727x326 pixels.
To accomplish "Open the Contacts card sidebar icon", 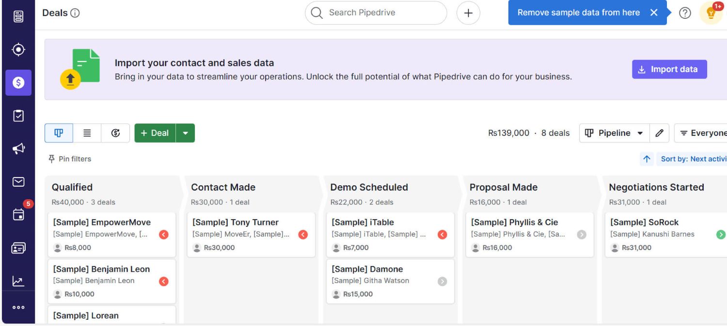I will 18,247.
